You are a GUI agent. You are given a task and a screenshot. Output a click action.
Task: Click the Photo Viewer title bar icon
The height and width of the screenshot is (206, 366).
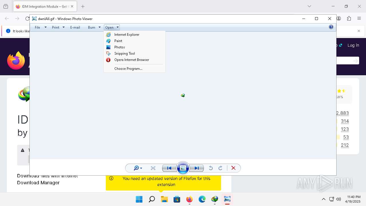click(34, 19)
